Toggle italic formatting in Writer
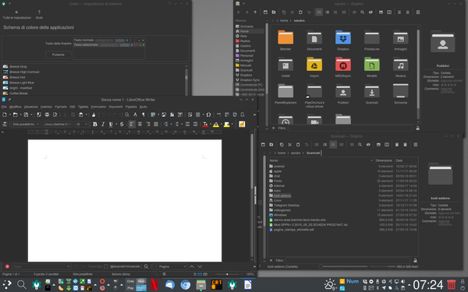The height and width of the screenshot is (292, 468). click(103, 125)
